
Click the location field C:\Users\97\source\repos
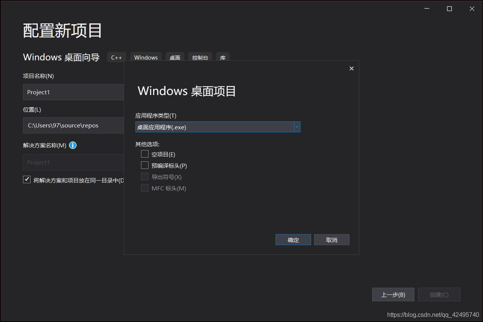click(74, 125)
